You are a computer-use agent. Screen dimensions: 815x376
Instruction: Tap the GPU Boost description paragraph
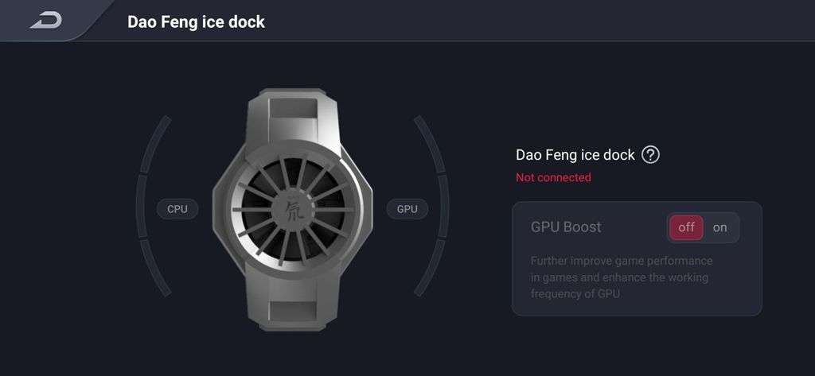(621, 277)
